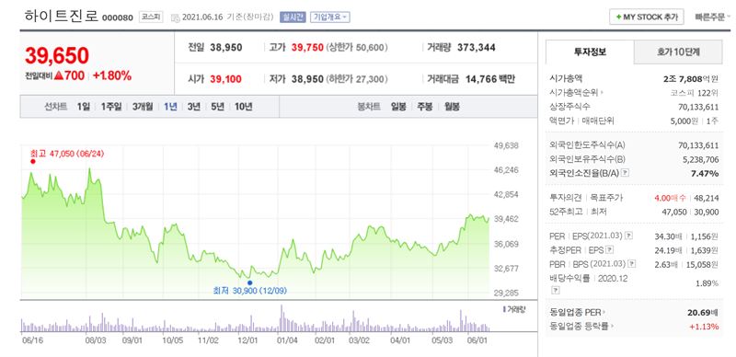736x357 pixels.
Task: Select the 5년 line chart period
Action: [x=217, y=107]
